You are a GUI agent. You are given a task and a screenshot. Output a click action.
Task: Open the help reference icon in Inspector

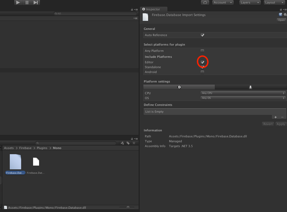pyautogui.click(x=280, y=14)
